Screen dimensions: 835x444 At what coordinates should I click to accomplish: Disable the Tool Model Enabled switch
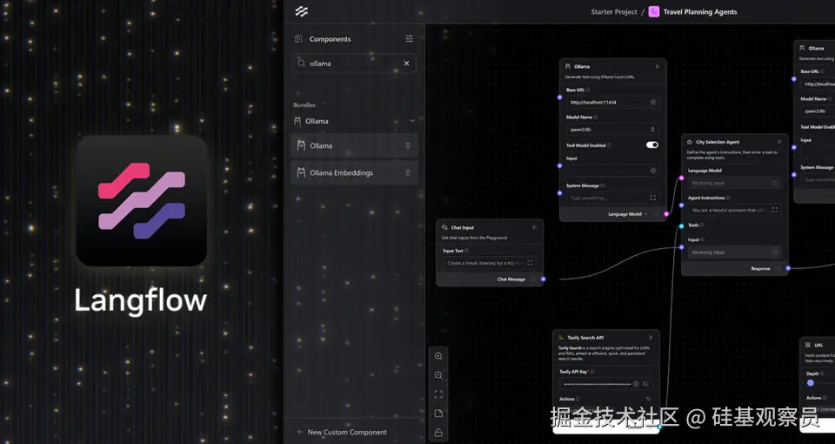[x=652, y=145]
